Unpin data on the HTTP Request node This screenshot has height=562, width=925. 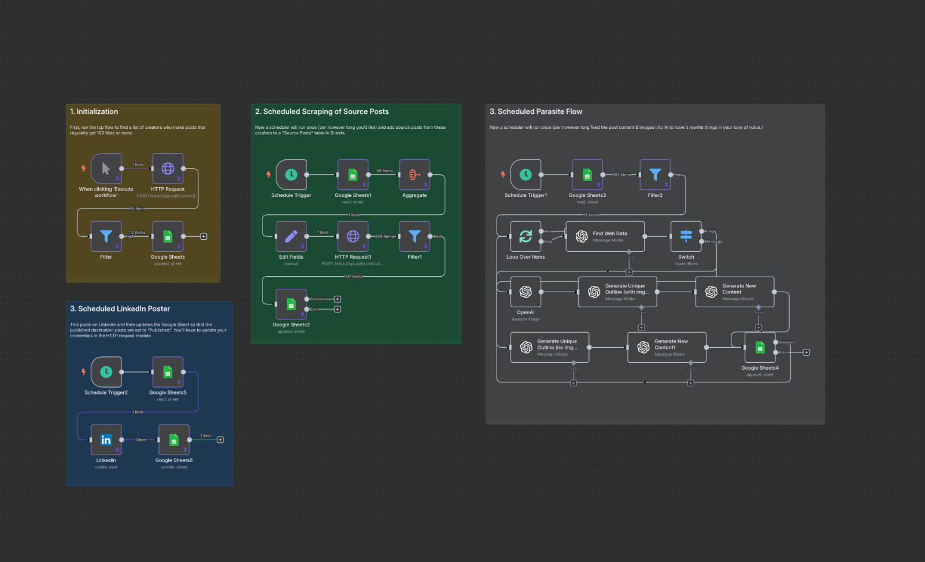[x=179, y=178]
